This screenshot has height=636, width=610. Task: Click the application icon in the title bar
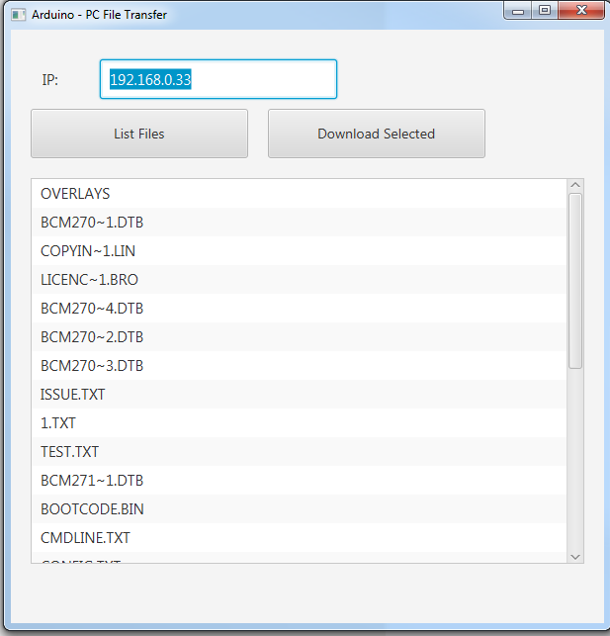(x=18, y=15)
